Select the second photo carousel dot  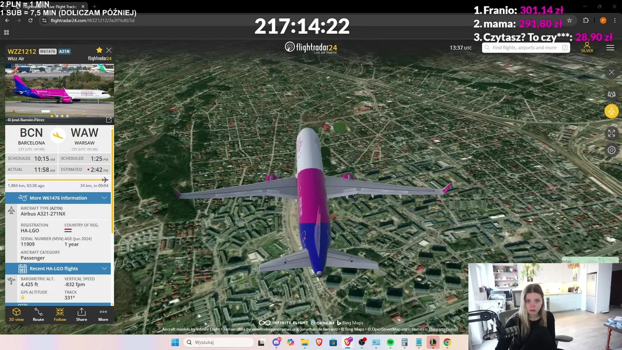click(x=57, y=116)
